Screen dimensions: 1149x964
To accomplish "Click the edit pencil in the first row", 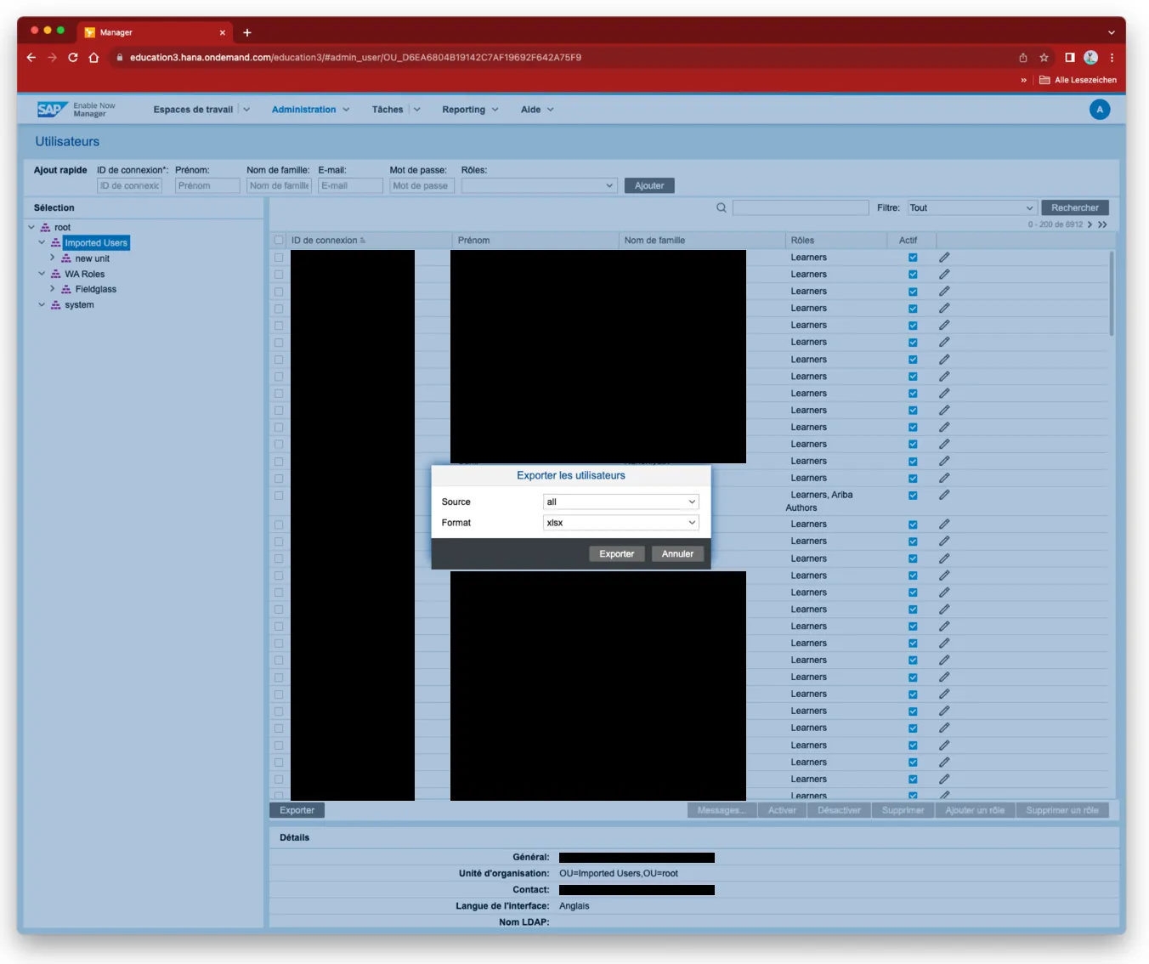I will click(943, 258).
